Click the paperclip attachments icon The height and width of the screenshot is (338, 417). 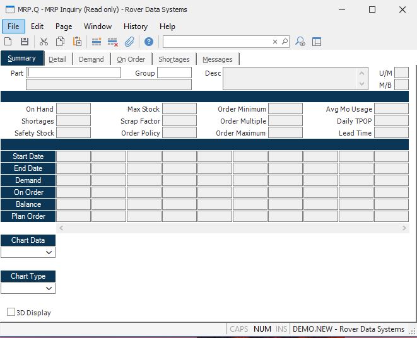pos(129,42)
